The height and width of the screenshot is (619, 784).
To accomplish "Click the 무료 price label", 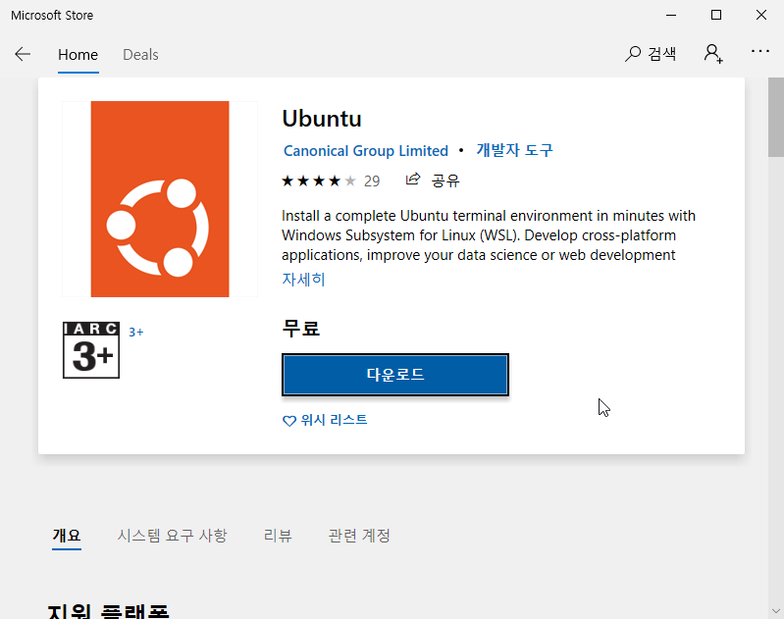I will pos(300,329).
